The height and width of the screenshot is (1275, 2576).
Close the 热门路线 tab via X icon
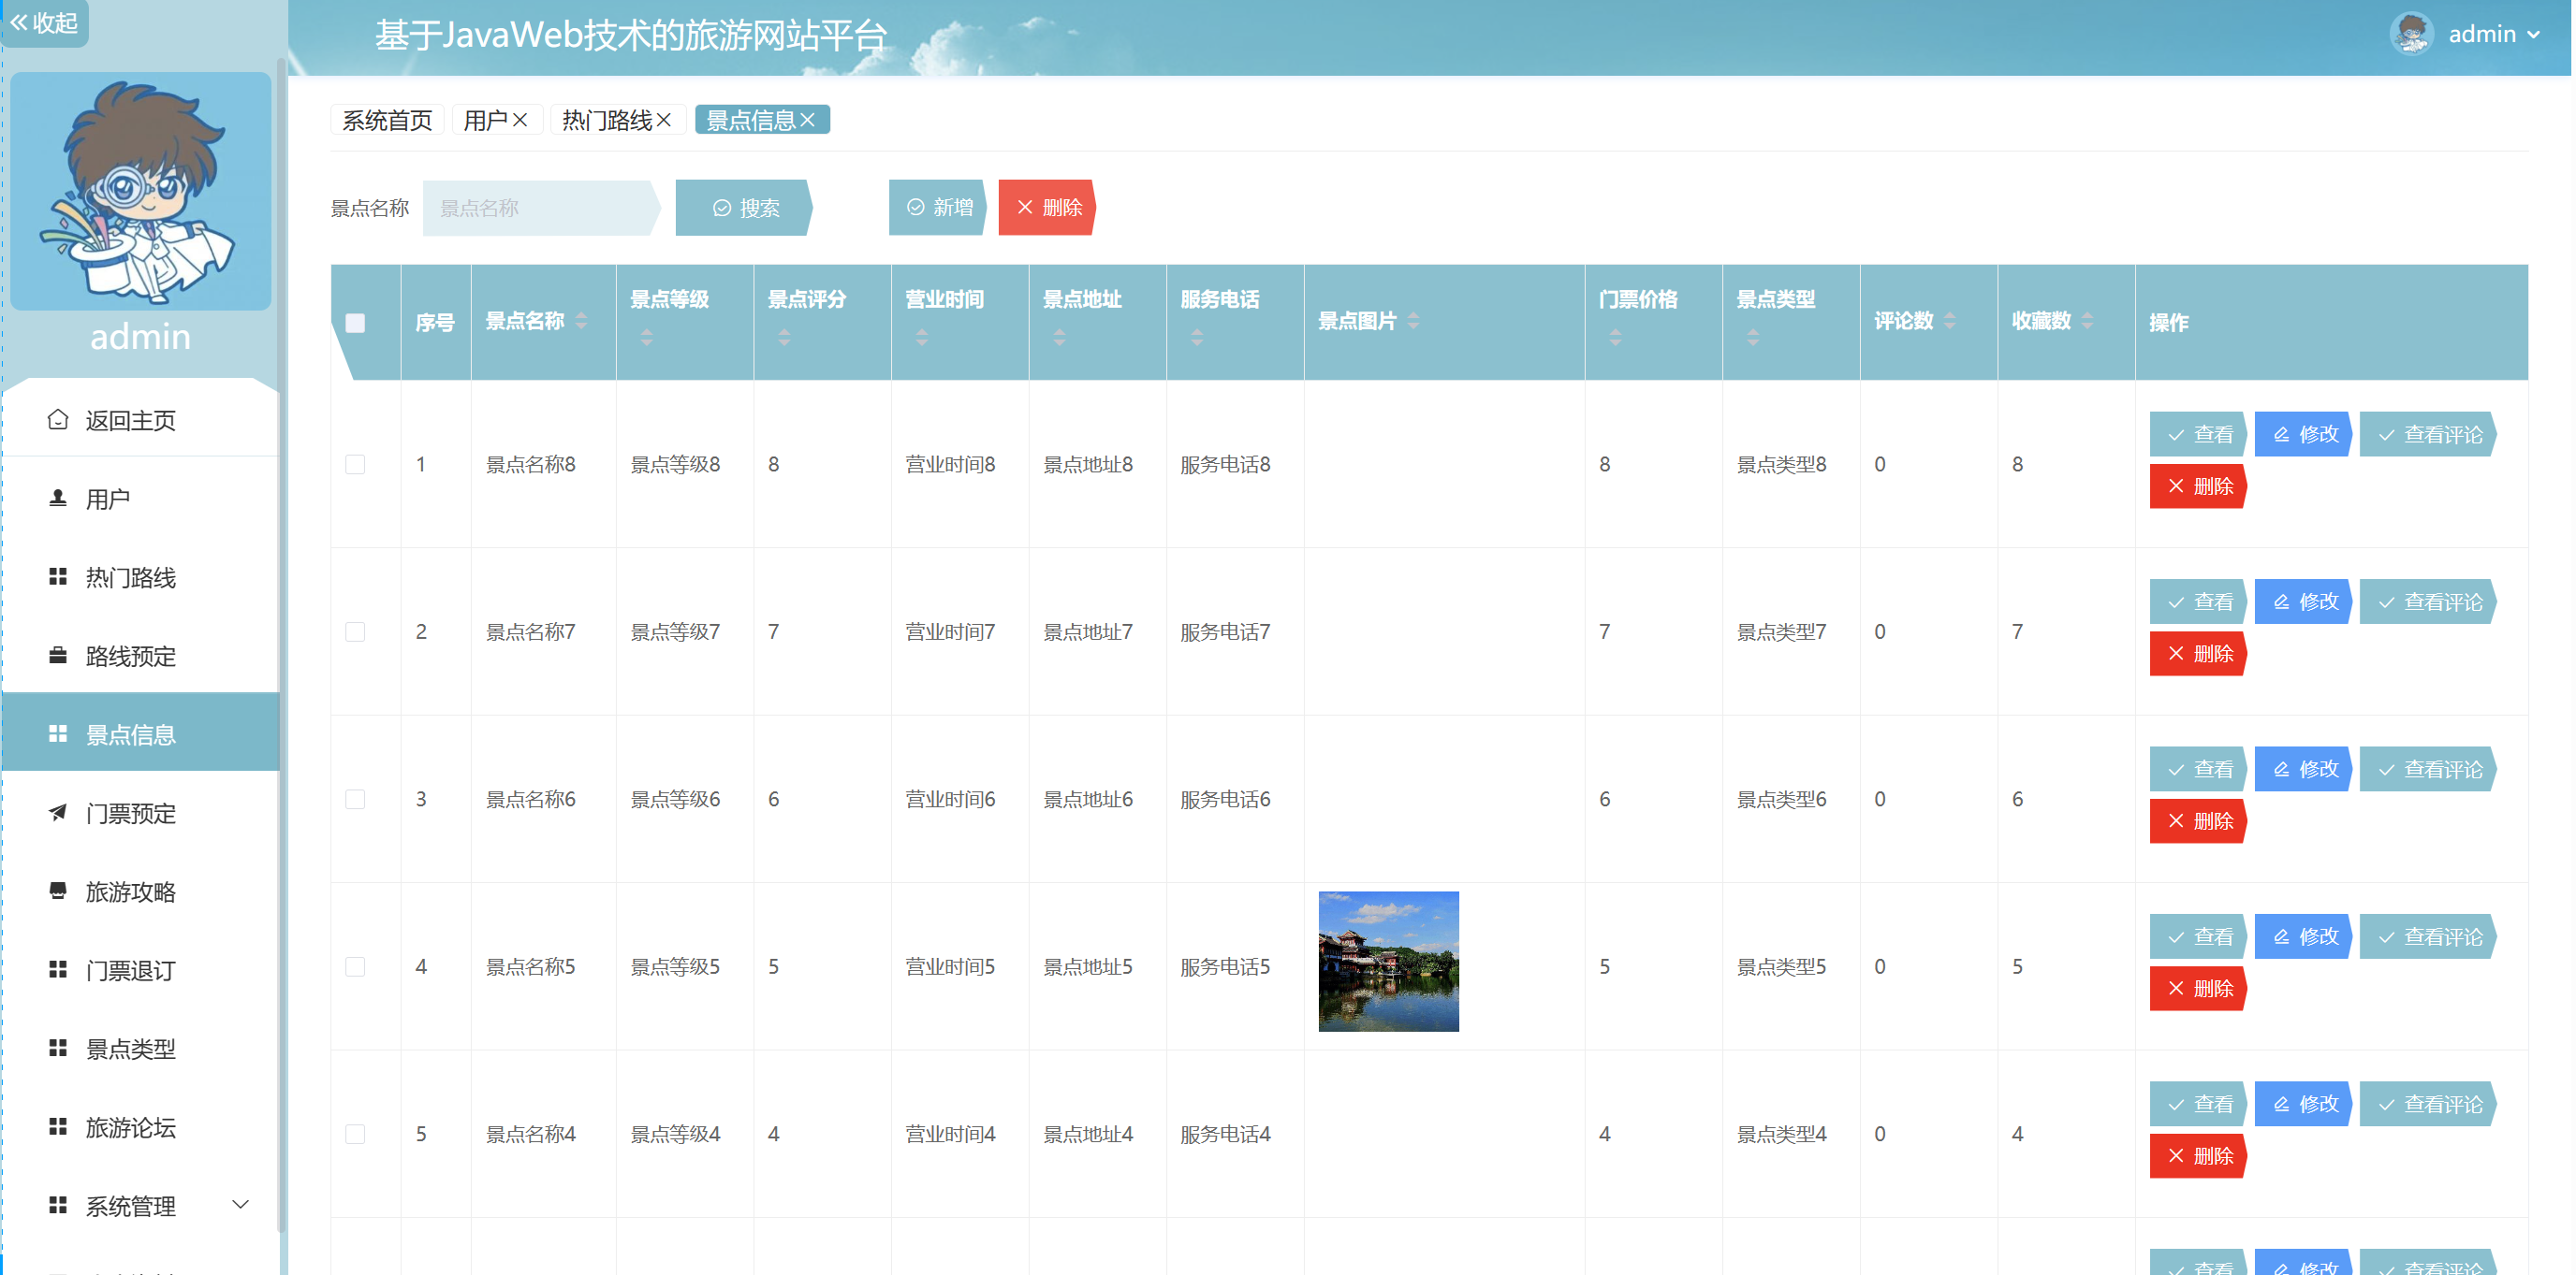click(664, 120)
